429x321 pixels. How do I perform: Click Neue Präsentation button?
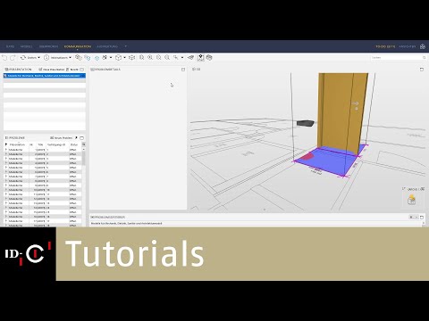coord(52,70)
